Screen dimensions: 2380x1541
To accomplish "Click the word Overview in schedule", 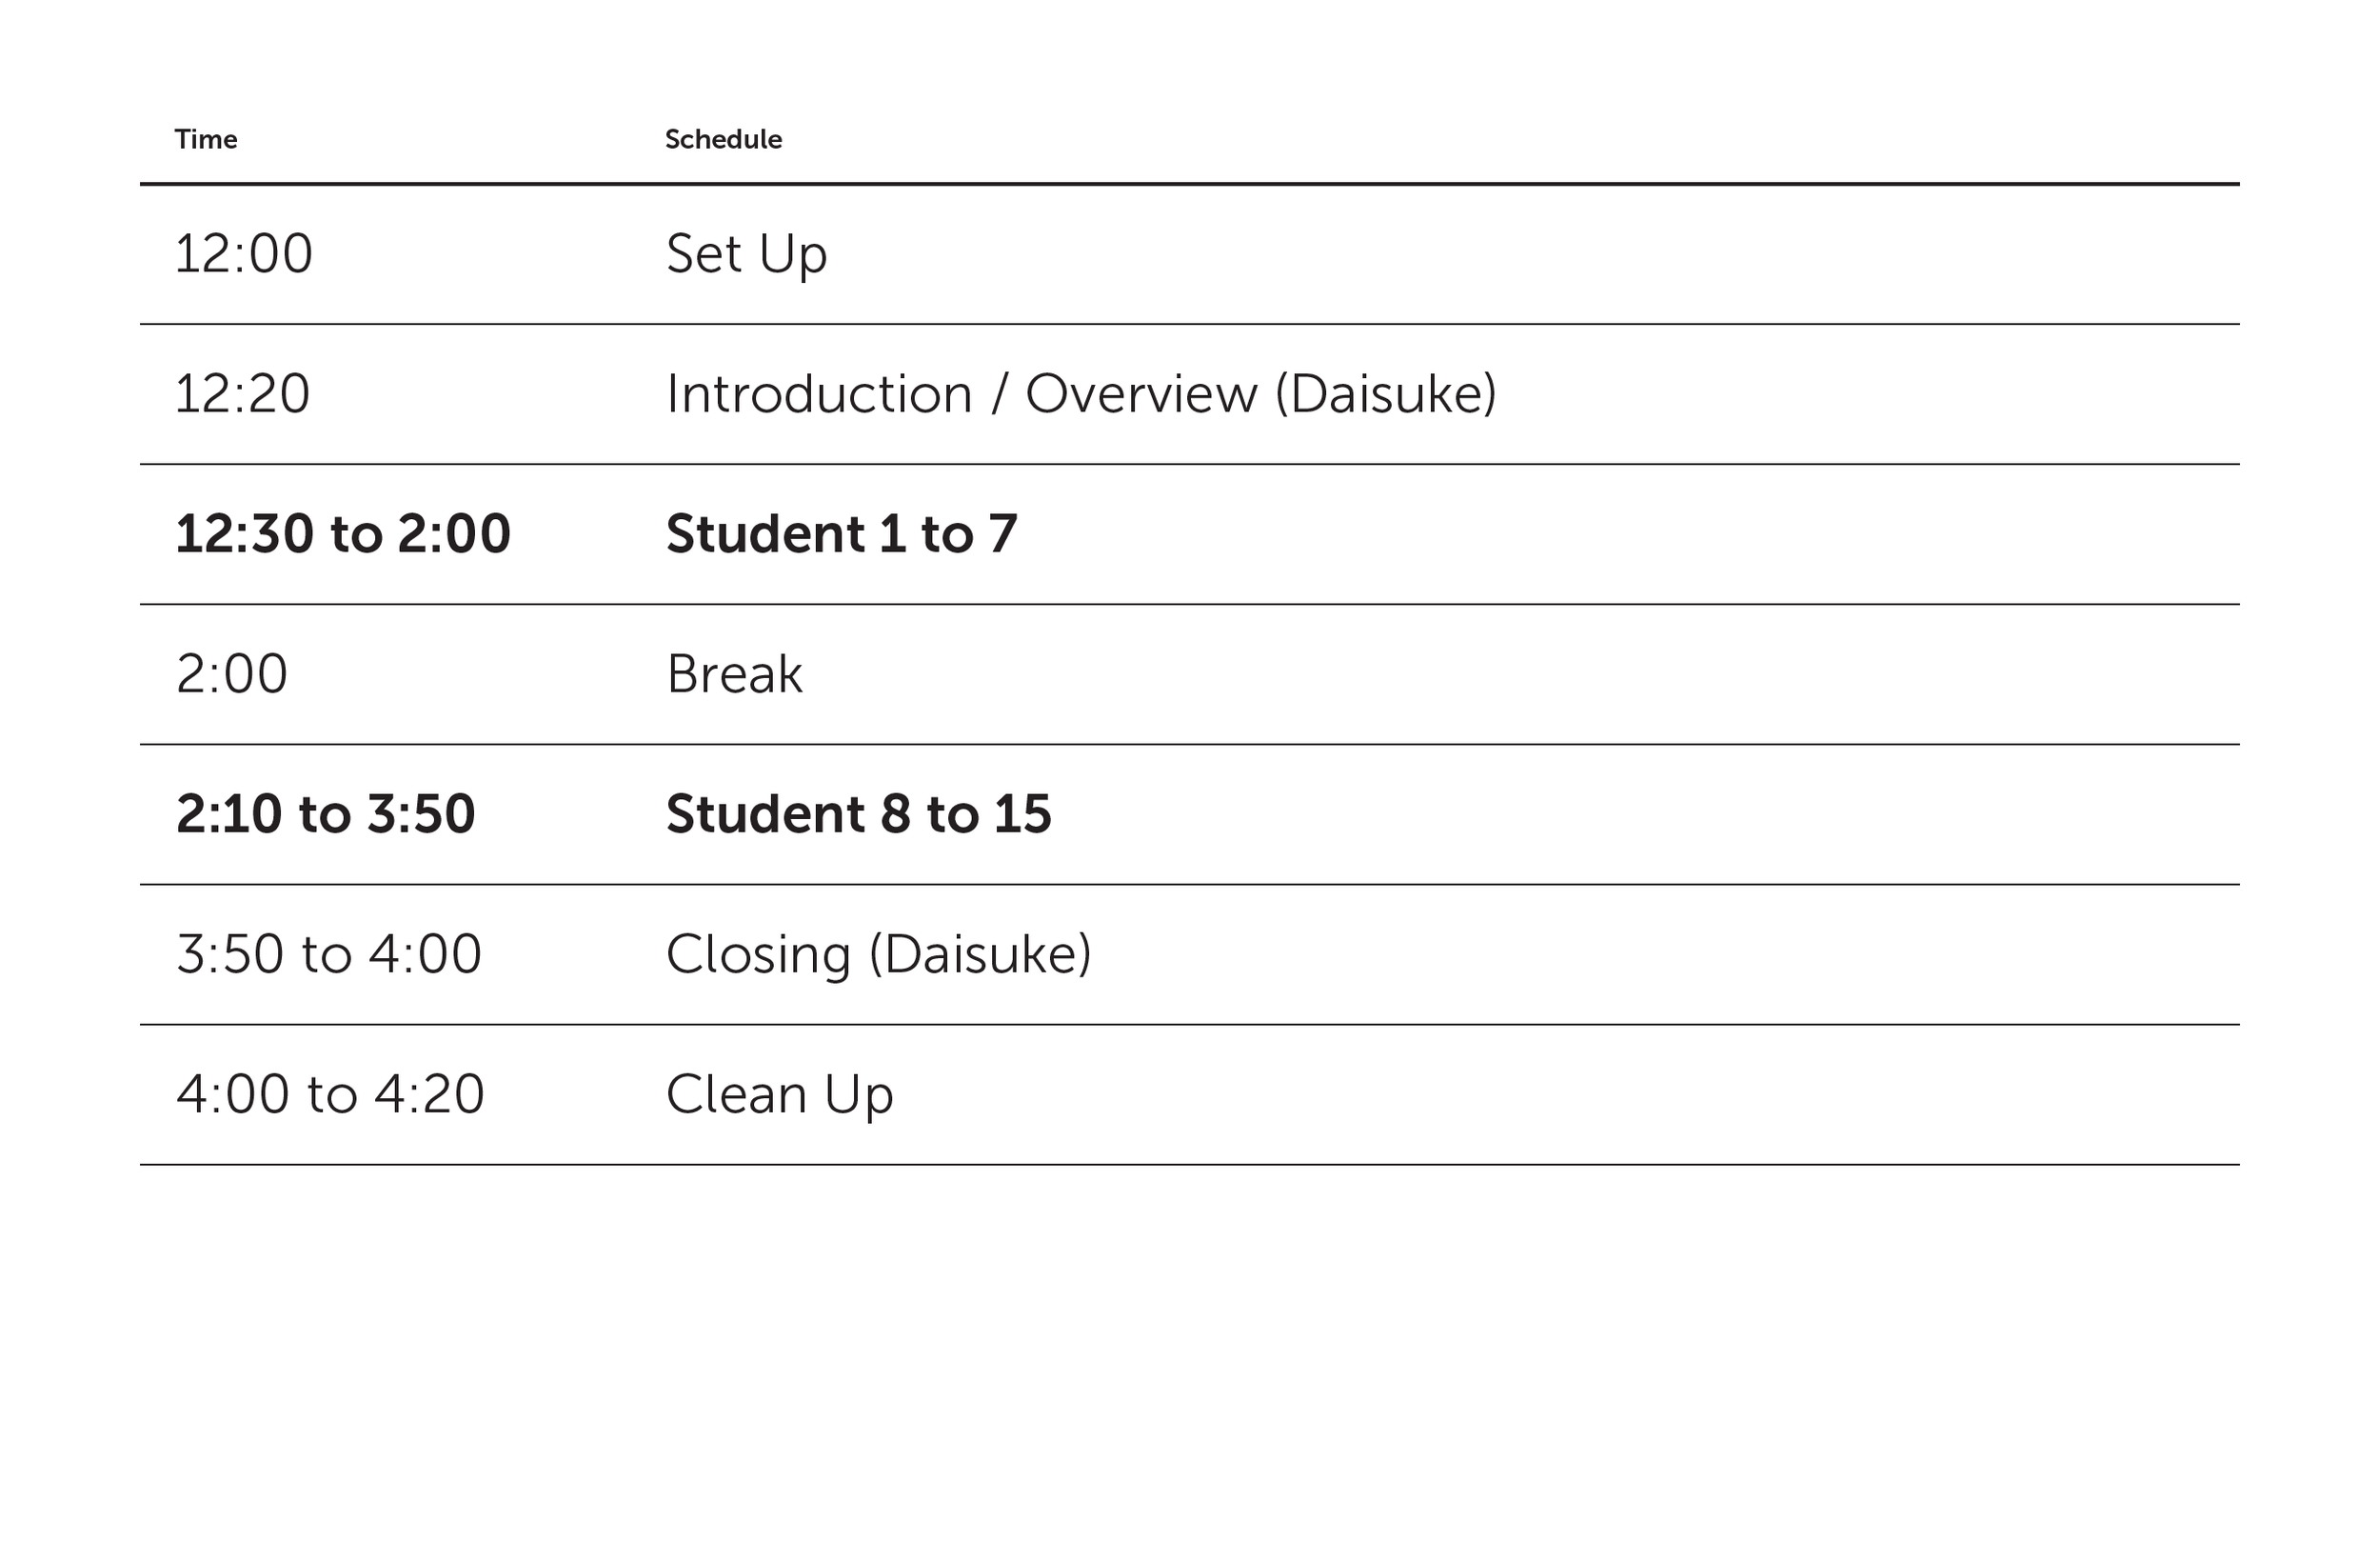I will (1141, 393).
